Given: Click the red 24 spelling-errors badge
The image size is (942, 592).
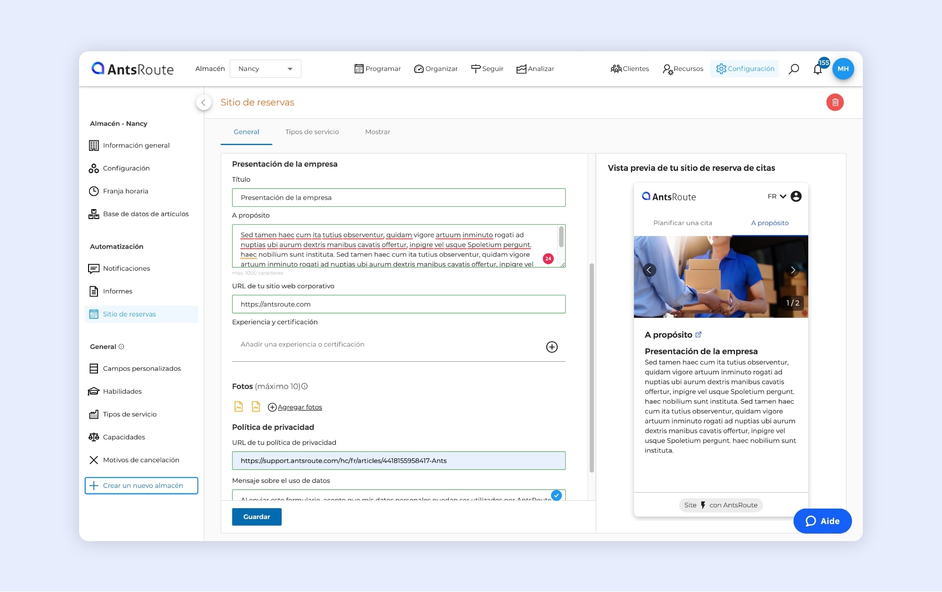Looking at the screenshot, I should pyautogui.click(x=548, y=259).
